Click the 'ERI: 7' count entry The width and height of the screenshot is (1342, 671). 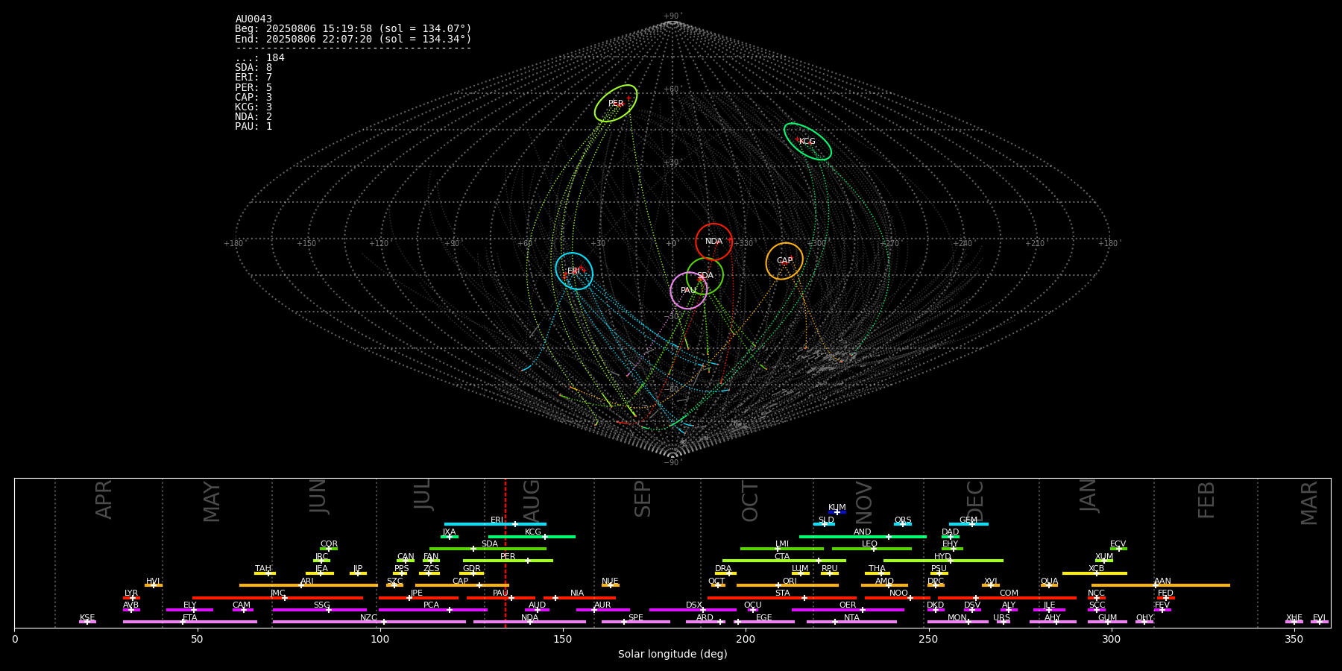(x=253, y=78)
